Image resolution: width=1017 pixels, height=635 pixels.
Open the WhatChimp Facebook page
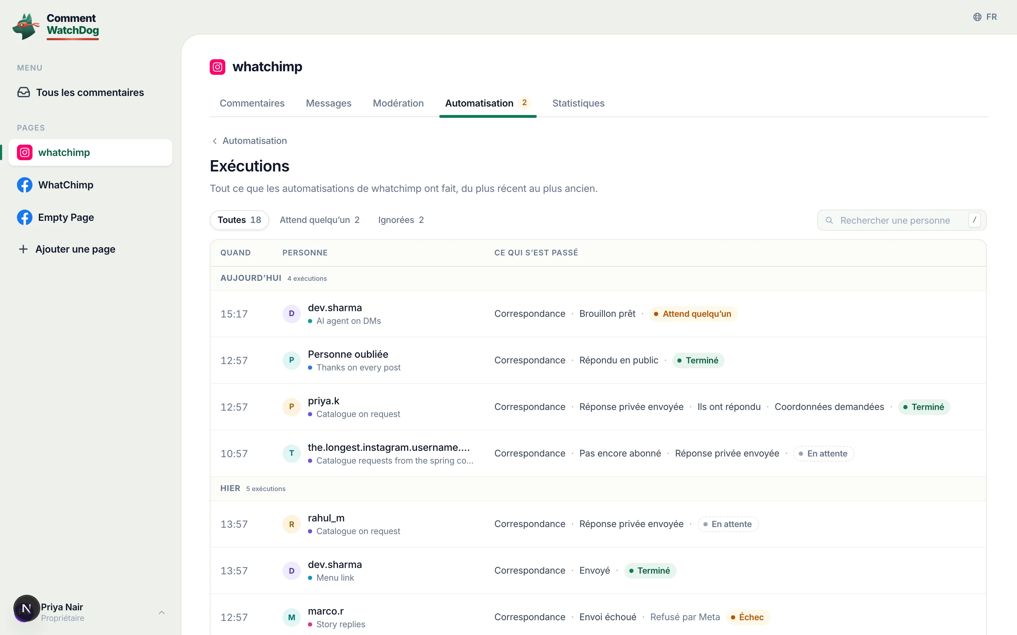coord(90,185)
